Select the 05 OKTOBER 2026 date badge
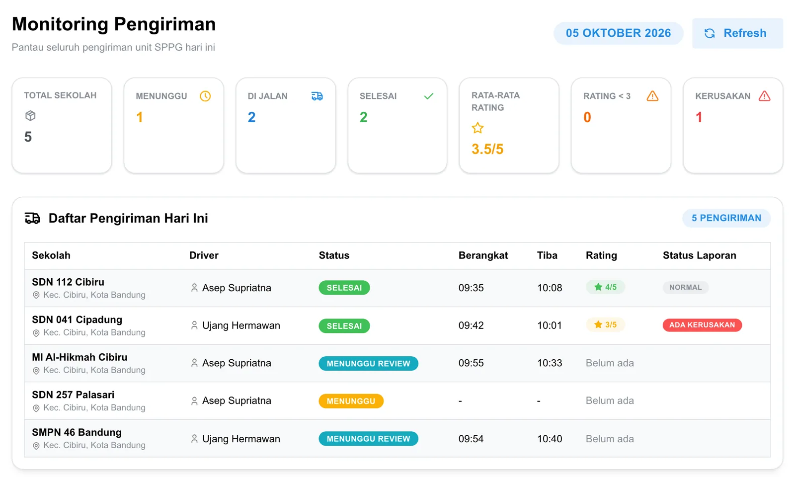This screenshot has width=795, height=477. click(618, 33)
